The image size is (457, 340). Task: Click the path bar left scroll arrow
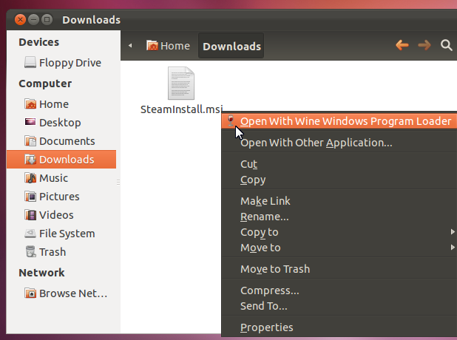point(130,46)
